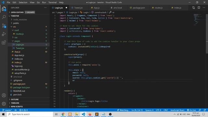
Task: Expand the NPM Scripts section
Action: point(29,107)
